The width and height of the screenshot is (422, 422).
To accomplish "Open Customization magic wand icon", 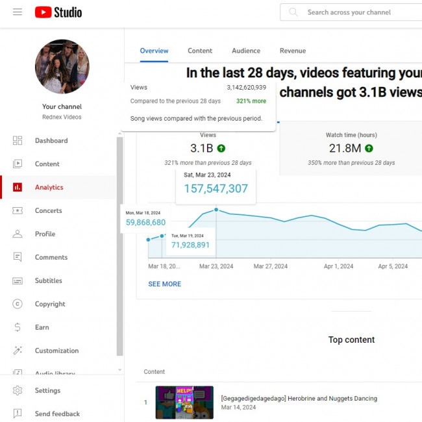I will [x=18, y=351].
